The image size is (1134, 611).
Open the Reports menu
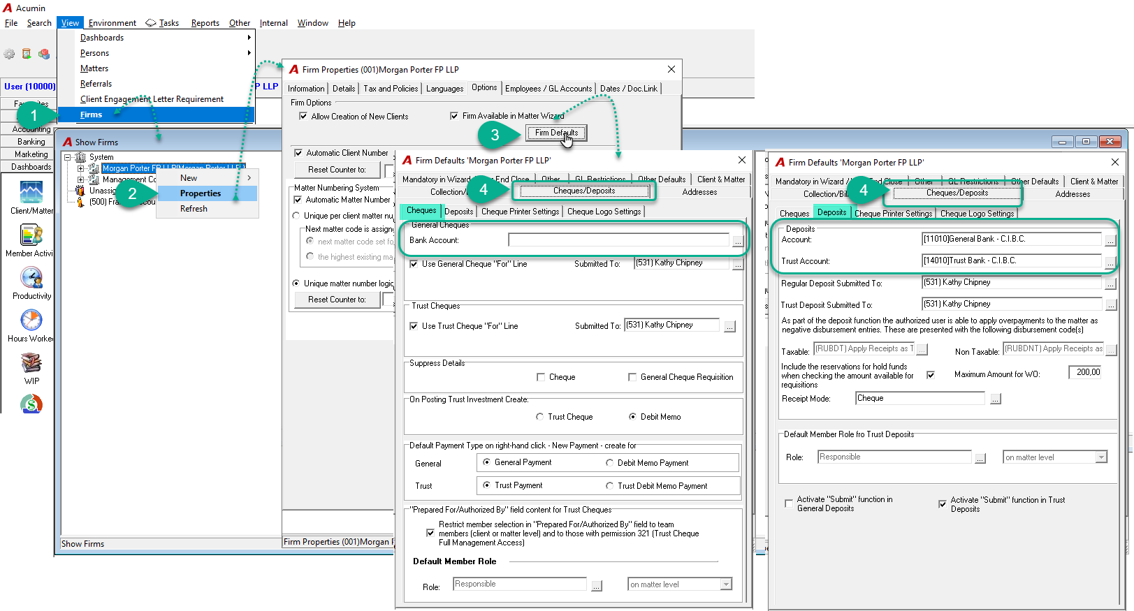[205, 23]
